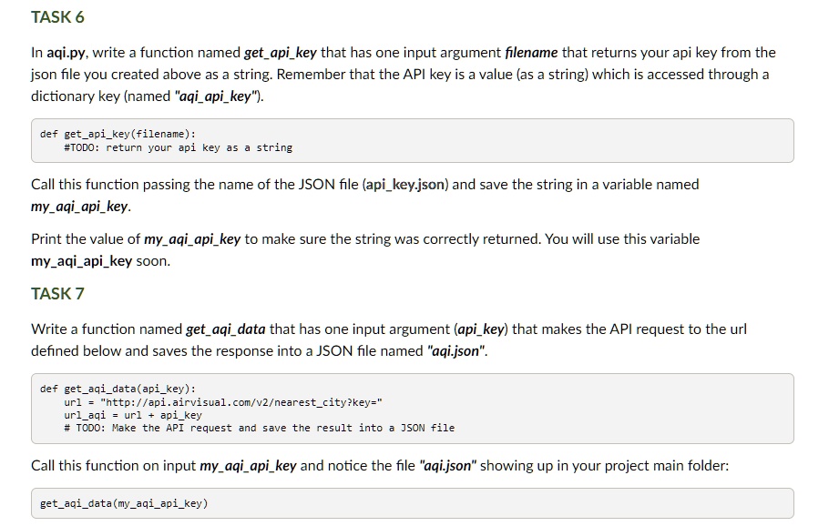839x526 pixels.
Task: Click the bold italic get_api_key function name
Action: [281, 53]
